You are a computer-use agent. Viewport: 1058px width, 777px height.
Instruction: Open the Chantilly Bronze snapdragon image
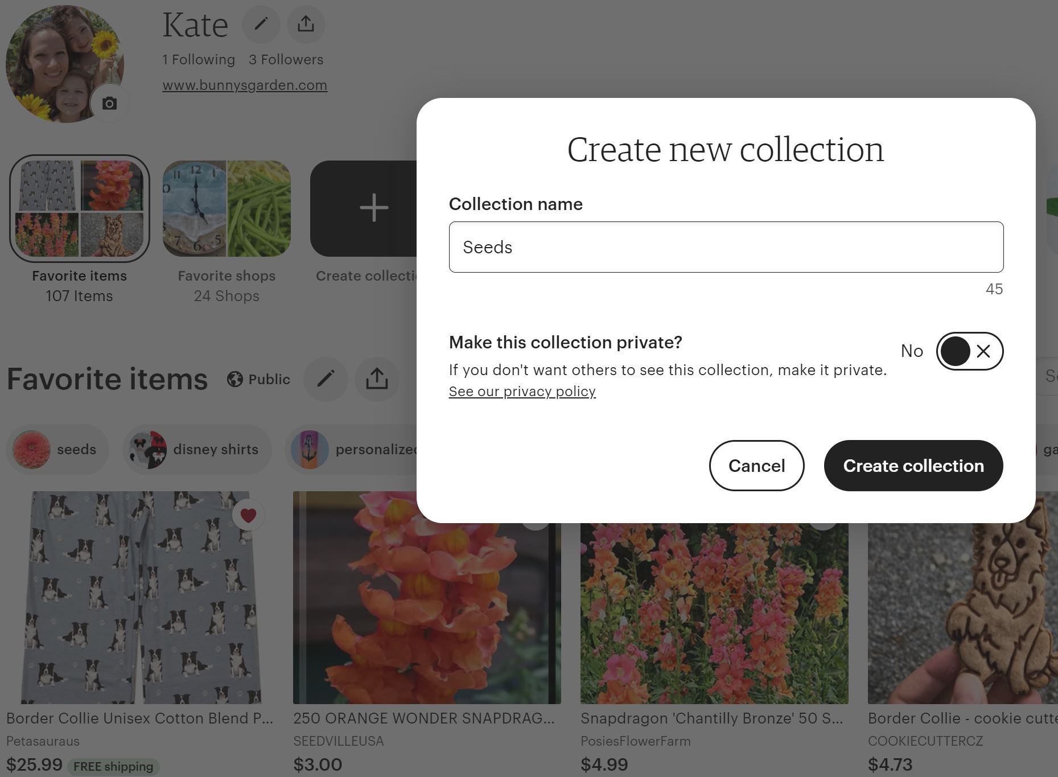[x=714, y=614]
